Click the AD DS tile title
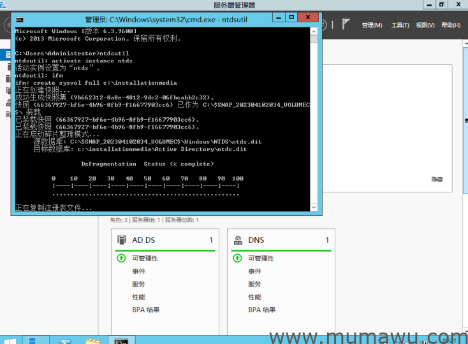468x344 pixels. pyautogui.click(x=143, y=240)
